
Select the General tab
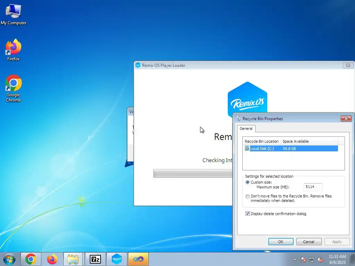tap(246, 128)
